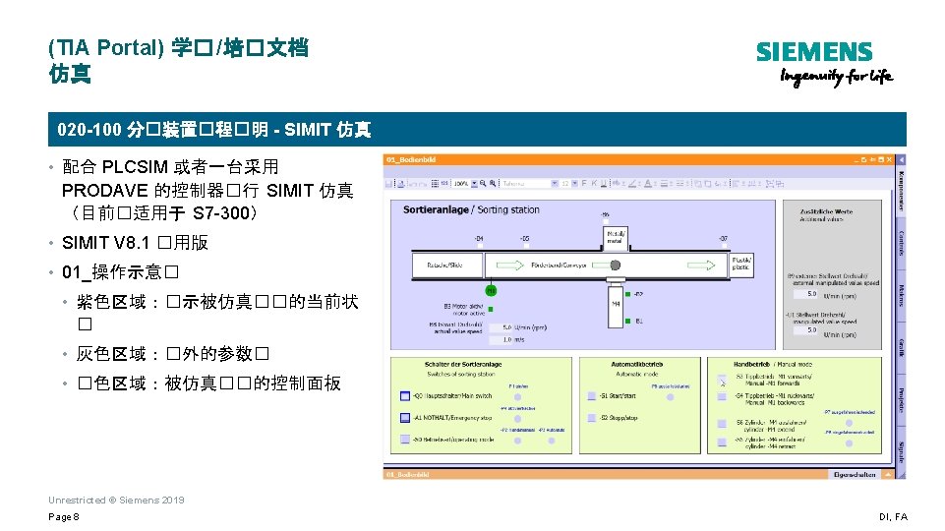The width and height of the screenshot is (945, 531).
Task: Click the P1 indicator lamp
Action: pos(517,396)
